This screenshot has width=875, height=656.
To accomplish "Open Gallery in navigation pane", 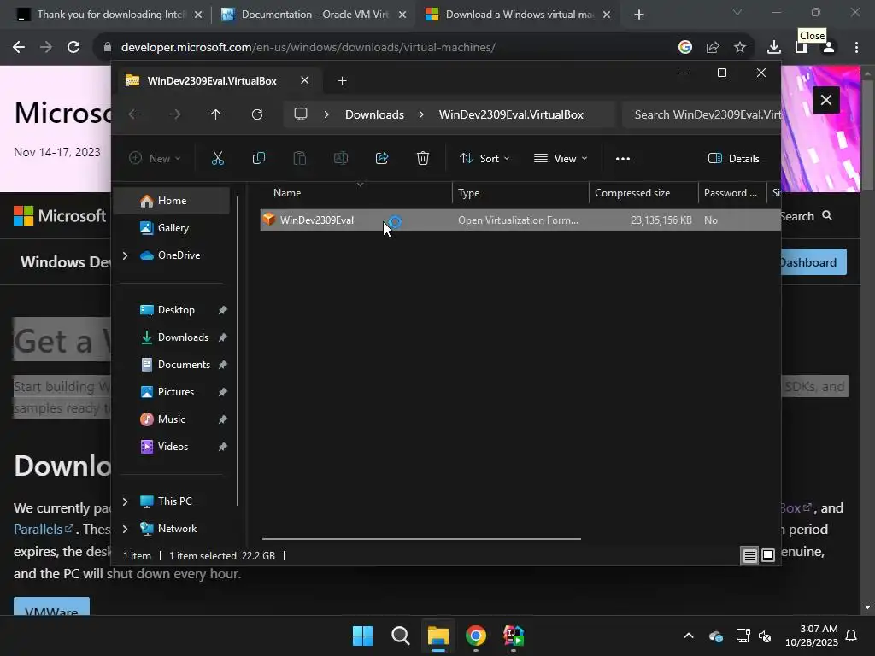I will click(x=173, y=228).
